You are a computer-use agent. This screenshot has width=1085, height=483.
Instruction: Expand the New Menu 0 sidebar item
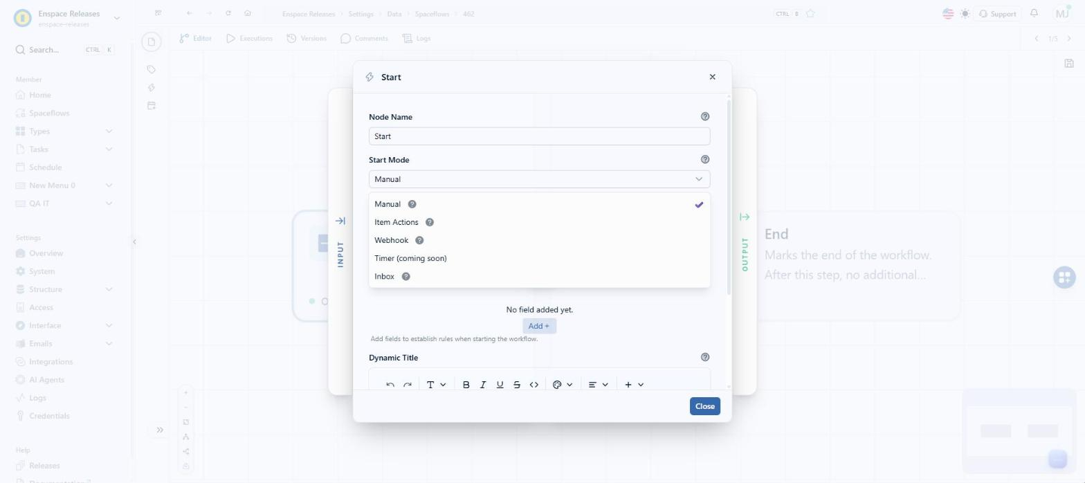(x=64, y=185)
